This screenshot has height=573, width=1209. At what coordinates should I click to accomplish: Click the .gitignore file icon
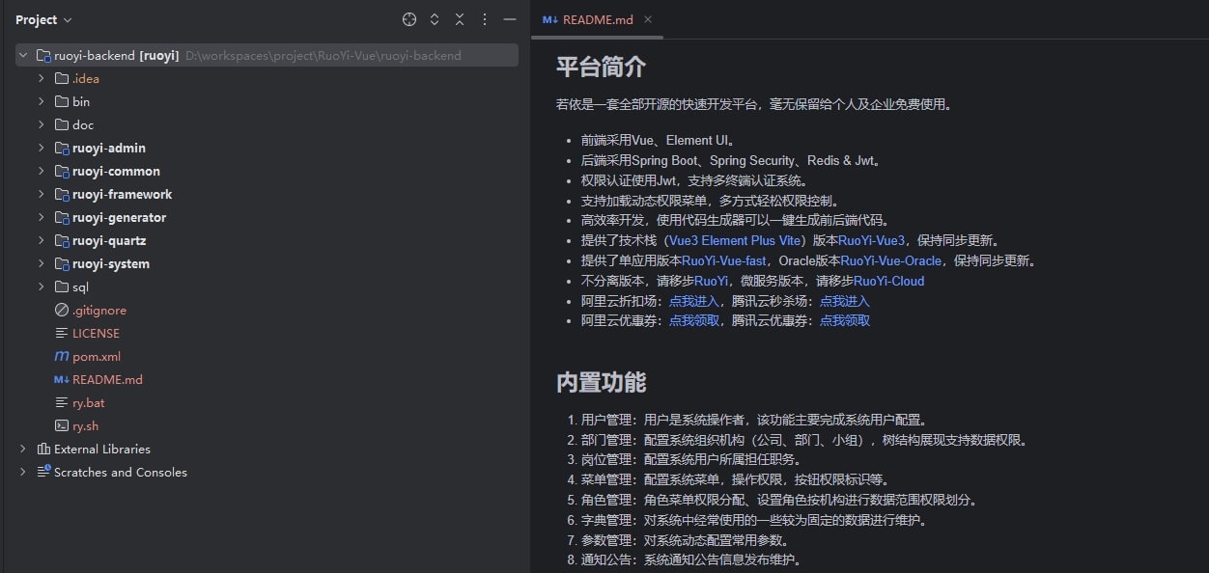point(62,311)
